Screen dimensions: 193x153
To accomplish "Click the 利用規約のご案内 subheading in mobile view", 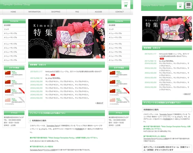I will click(x=167, y=110).
